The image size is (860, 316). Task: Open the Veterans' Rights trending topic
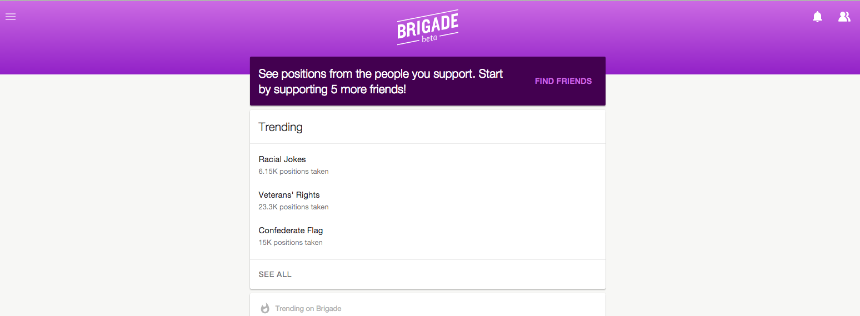click(x=289, y=195)
